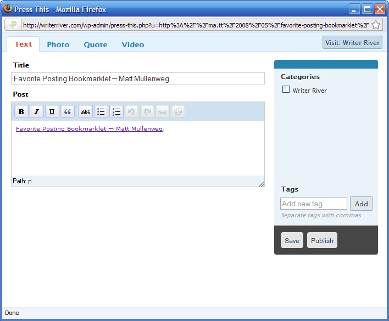The width and height of the screenshot is (389, 321).
Task: Click the 'Done' status bar text
Action: [12, 313]
